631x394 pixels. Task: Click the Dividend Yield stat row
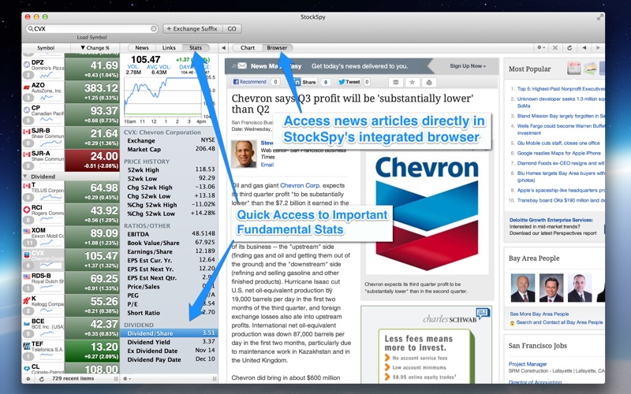(x=170, y=342)
